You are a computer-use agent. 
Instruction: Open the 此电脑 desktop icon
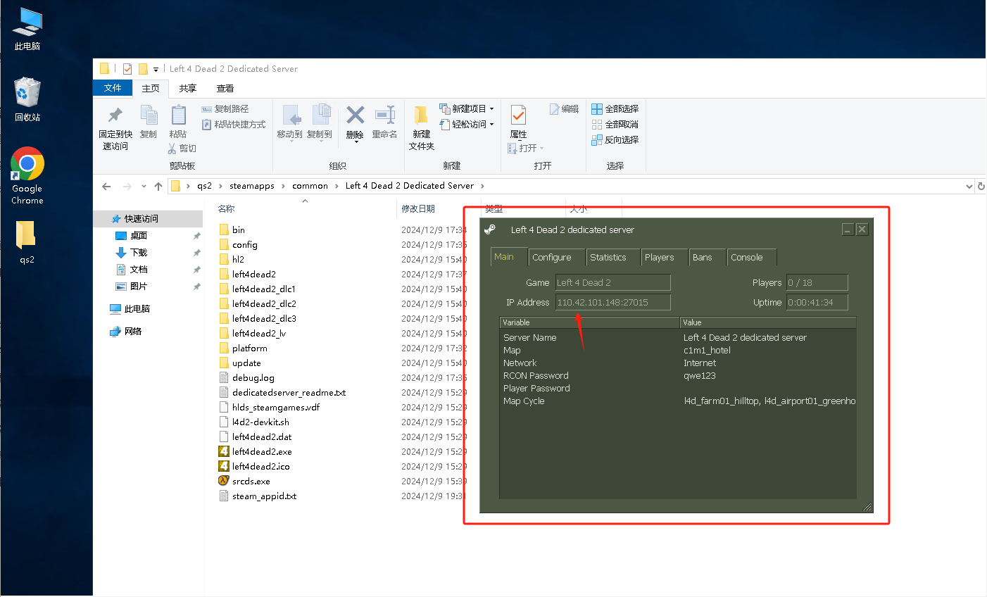point(27,30)
